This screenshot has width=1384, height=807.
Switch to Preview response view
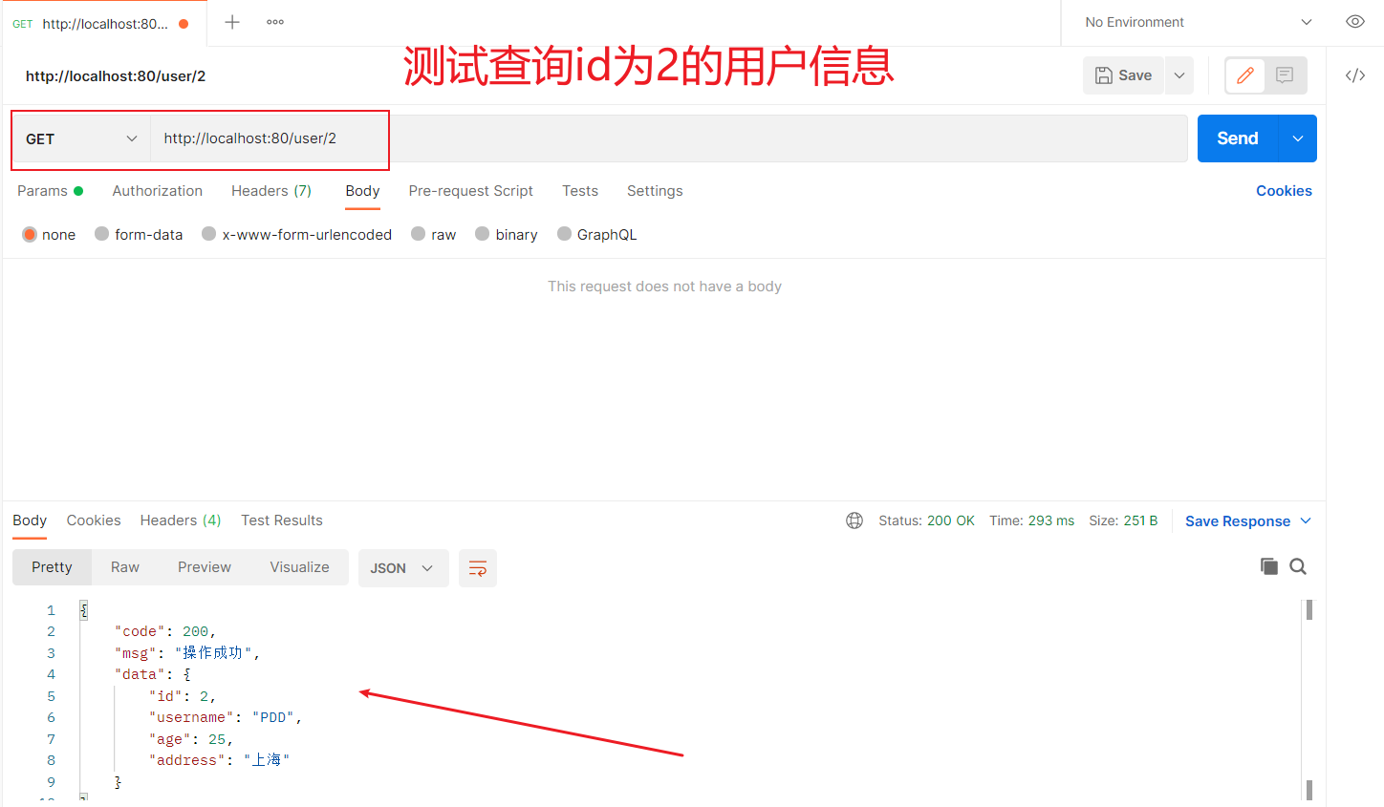tap(205, 567)
